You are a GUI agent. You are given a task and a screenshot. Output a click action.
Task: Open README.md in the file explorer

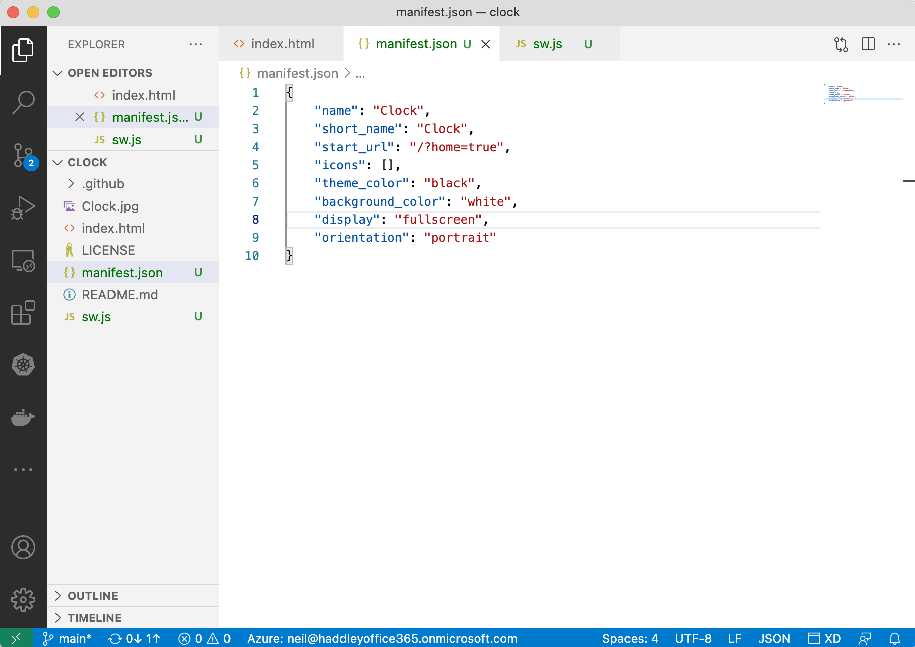tap(120, 295)
